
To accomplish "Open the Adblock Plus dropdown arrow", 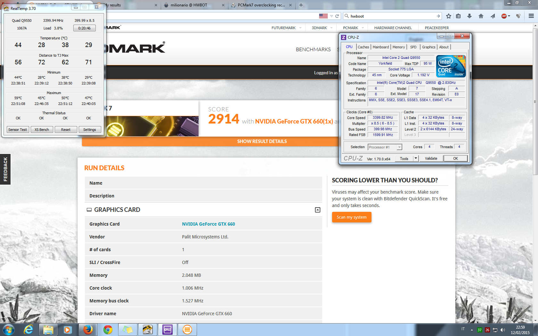I will pos(509,16).
